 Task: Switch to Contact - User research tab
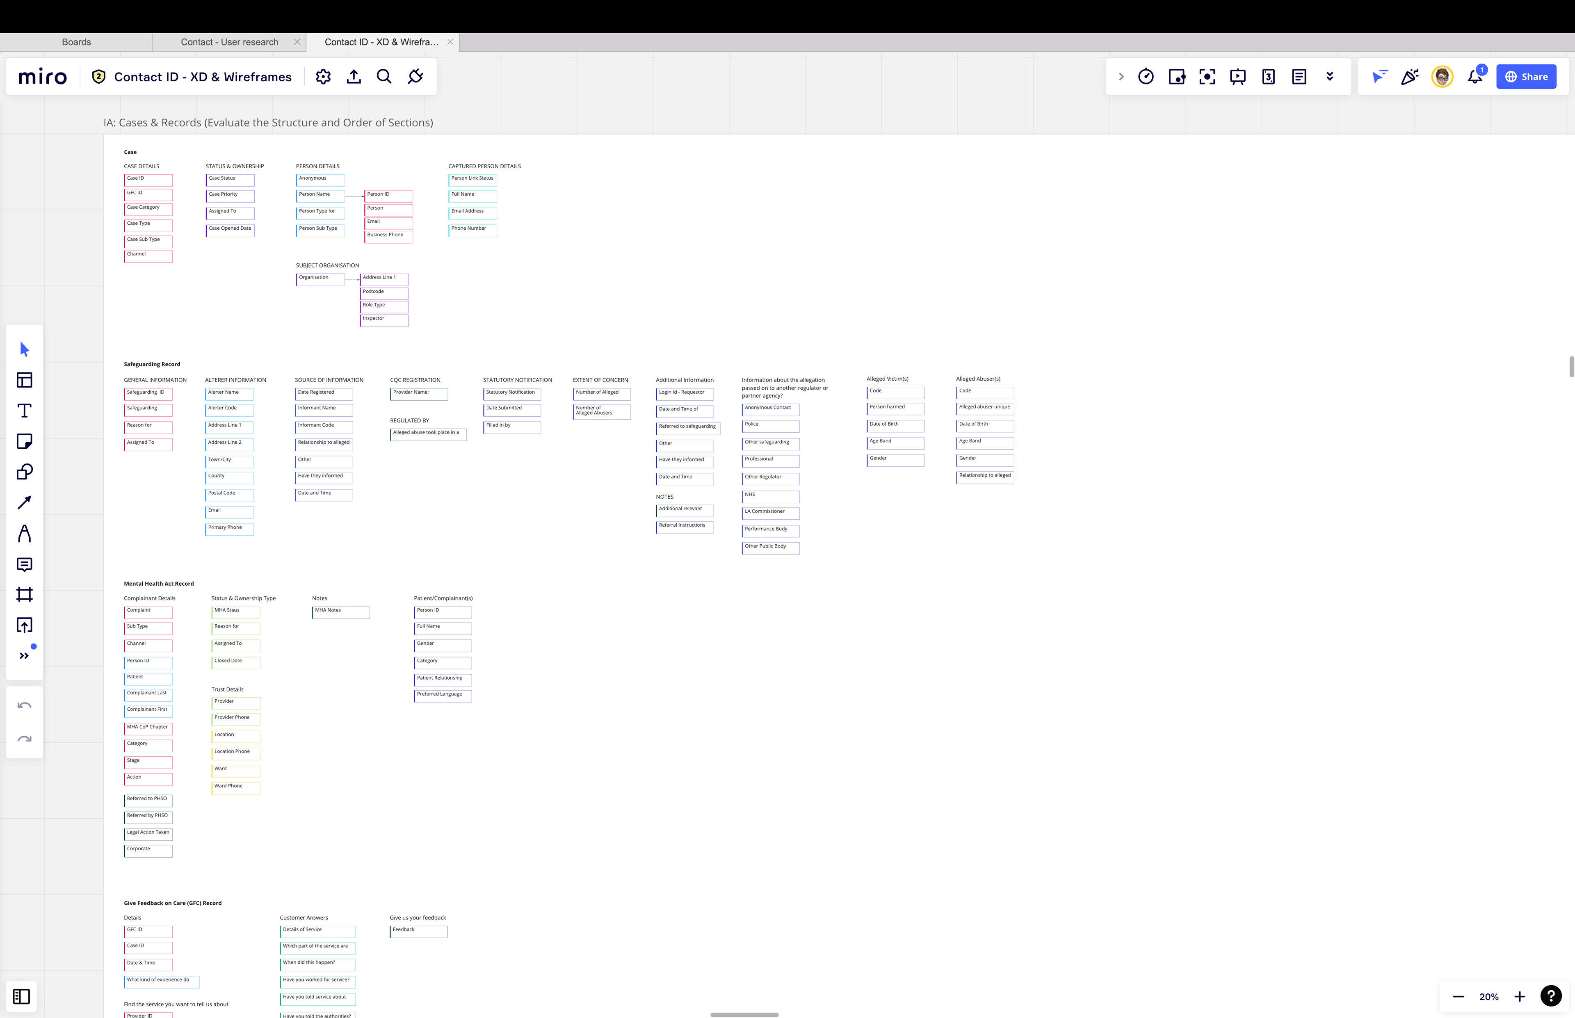pyautogui.click(x=229, y=42)
